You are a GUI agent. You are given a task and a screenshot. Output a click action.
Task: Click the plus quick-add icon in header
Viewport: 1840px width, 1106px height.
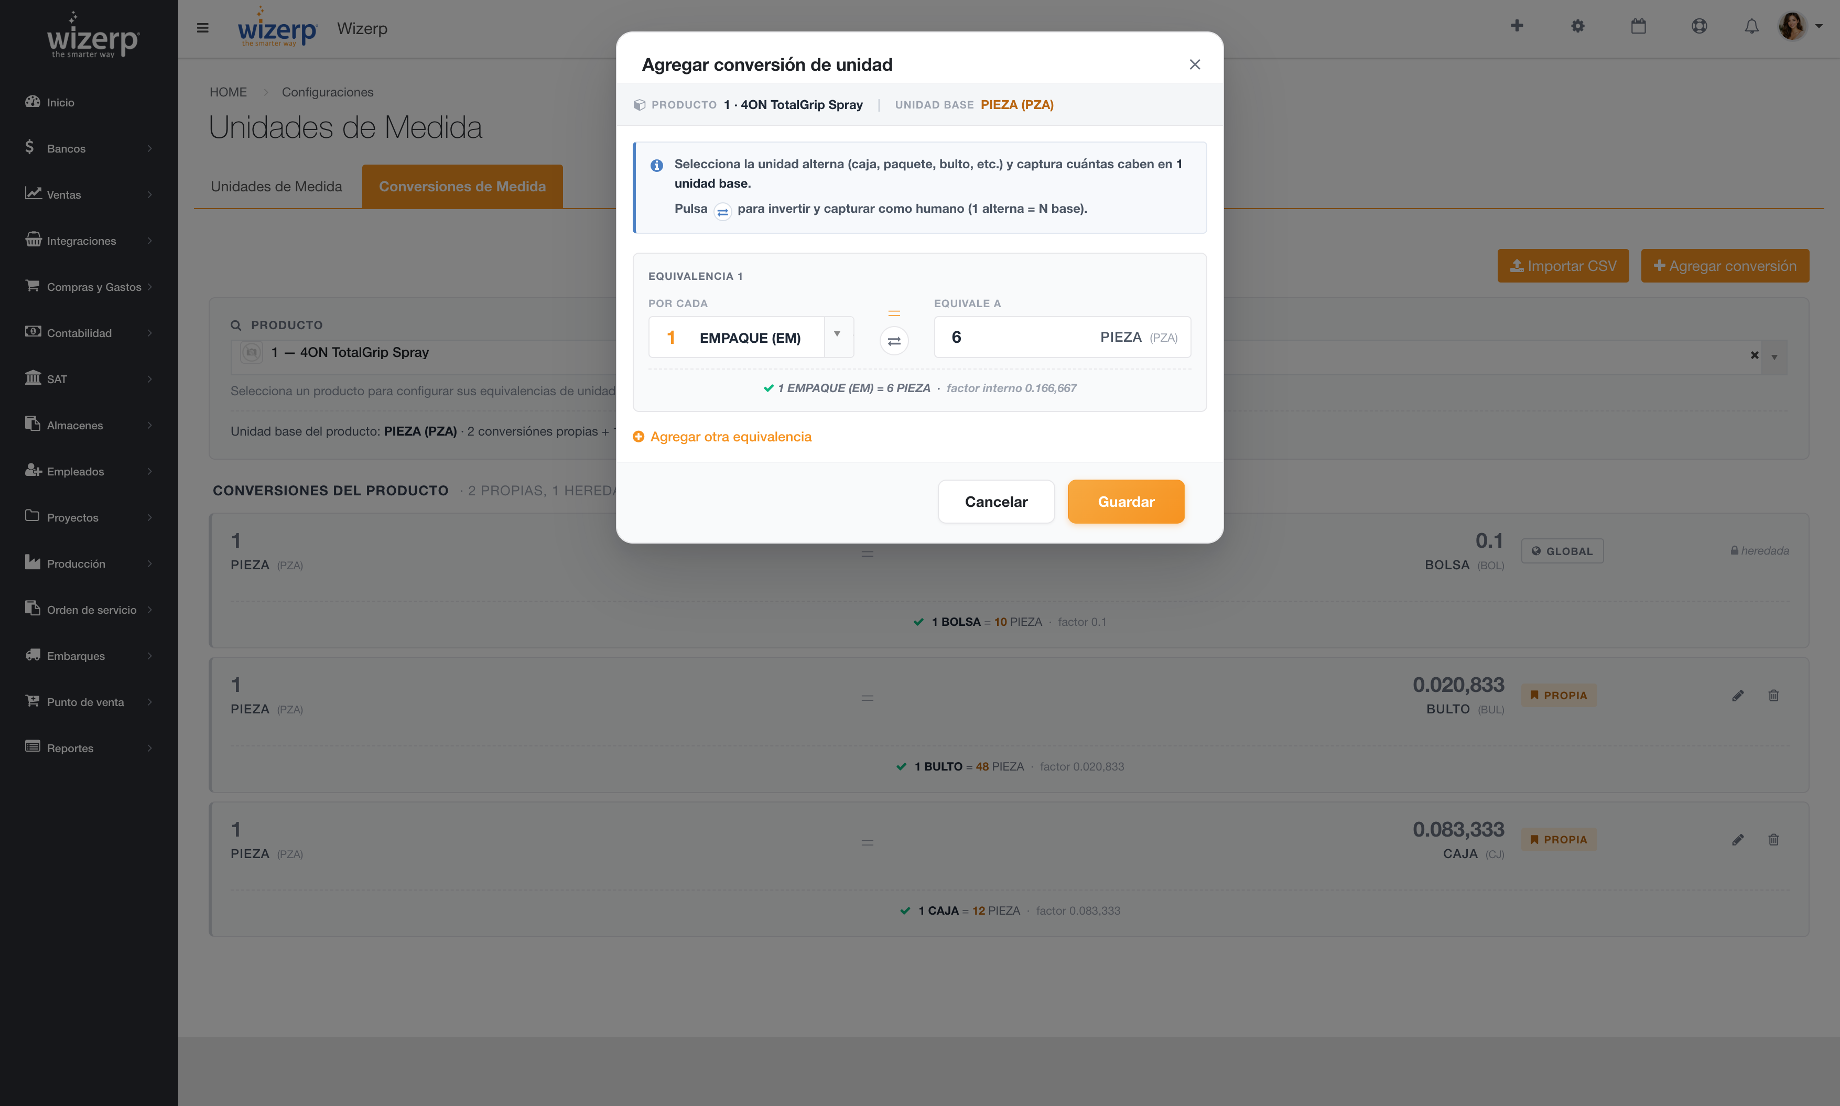pos(1517,26)
